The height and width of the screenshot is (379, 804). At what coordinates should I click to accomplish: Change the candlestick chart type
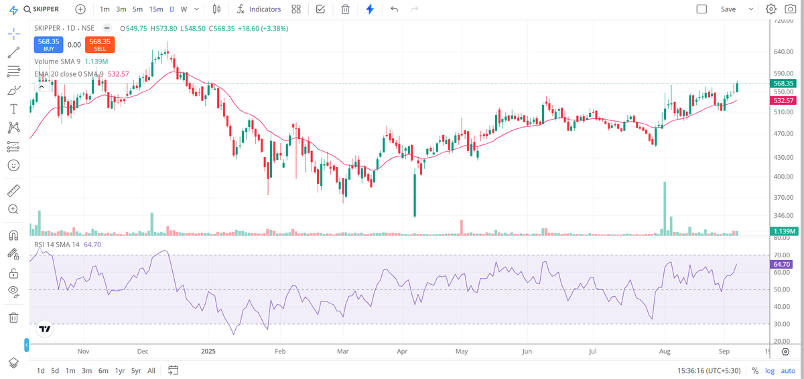pyautogui.click(x=216, y=9)
